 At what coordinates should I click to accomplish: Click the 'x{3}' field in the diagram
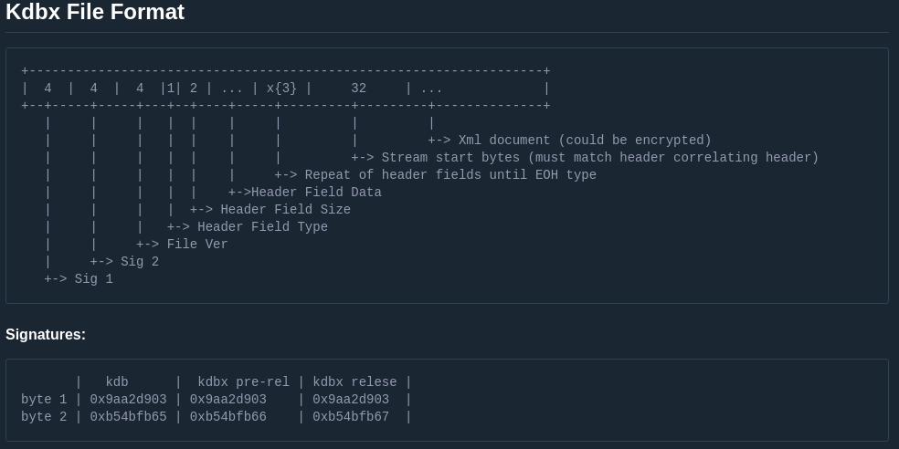click(281, 89)
